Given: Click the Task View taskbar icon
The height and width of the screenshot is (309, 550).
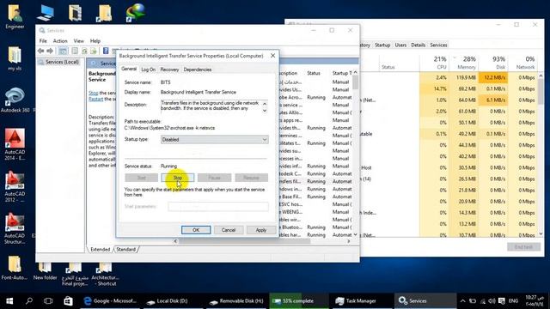Looking at the screenshot, I should pos(48,301).
